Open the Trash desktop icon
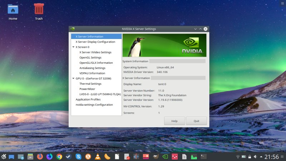This screenshot has width=286, height=161. pyautogui.click(x=39, y=12)
